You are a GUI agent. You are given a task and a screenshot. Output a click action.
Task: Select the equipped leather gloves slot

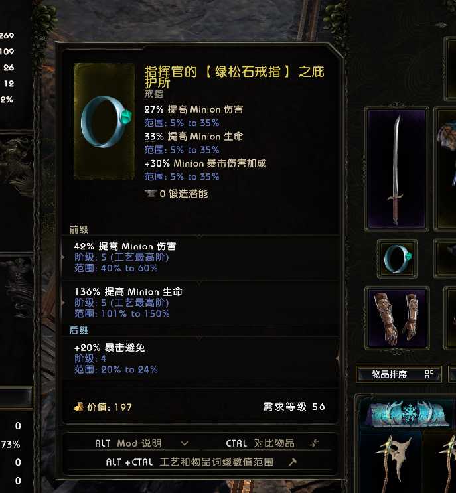click(397, 318)
